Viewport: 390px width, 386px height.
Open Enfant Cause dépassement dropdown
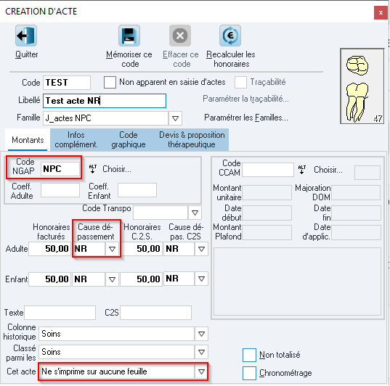(x=112, y=279)
